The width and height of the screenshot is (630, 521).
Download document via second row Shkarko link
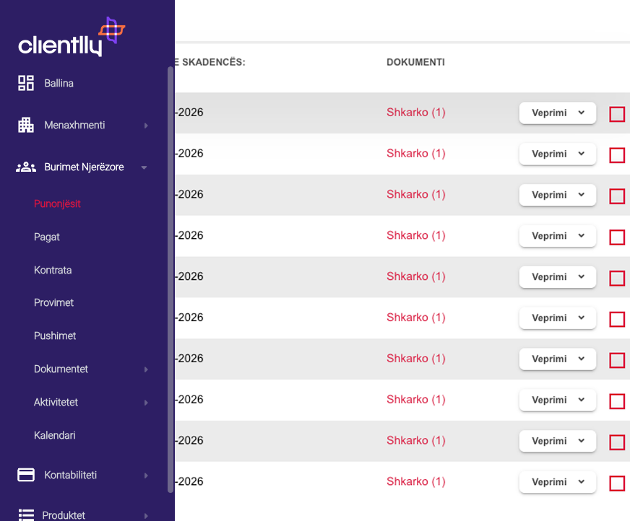point(415,153)
